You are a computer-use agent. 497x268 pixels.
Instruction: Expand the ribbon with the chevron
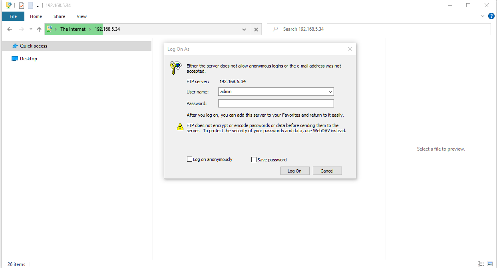483,16
